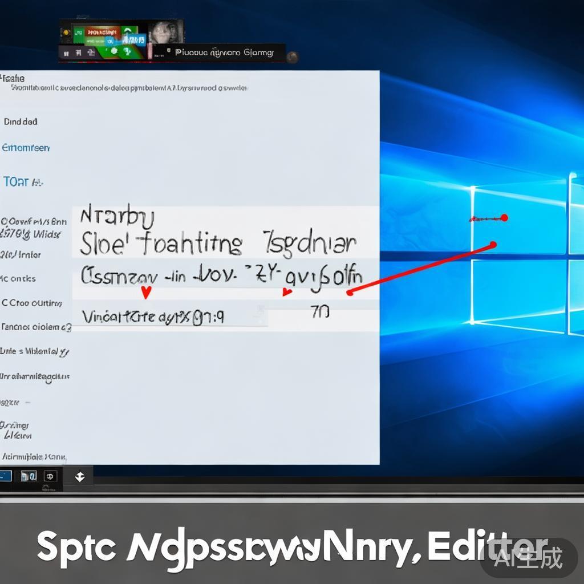Select the "Mc ontks" sidebar item
Screen dimensions: 584x584
click(19, 278)
